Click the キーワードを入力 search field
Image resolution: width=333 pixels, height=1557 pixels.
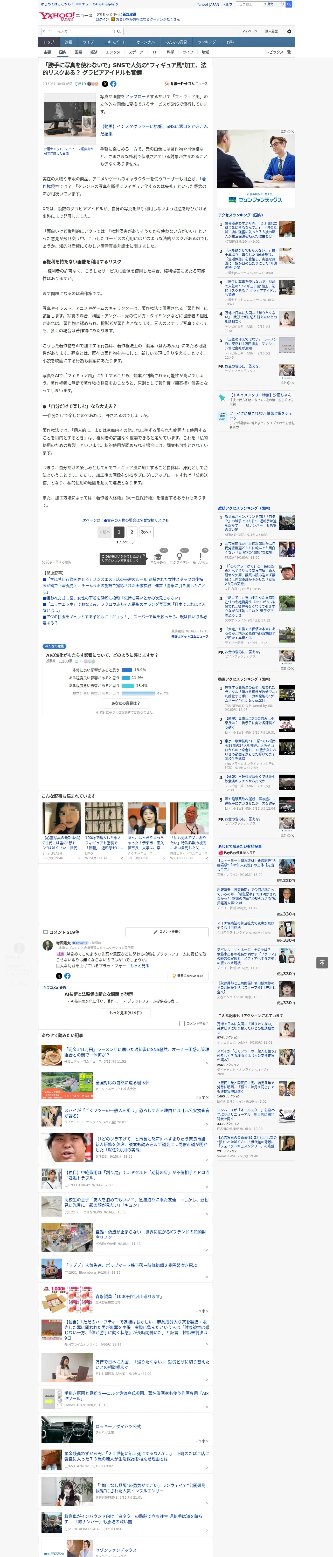(x=78, y=31)
